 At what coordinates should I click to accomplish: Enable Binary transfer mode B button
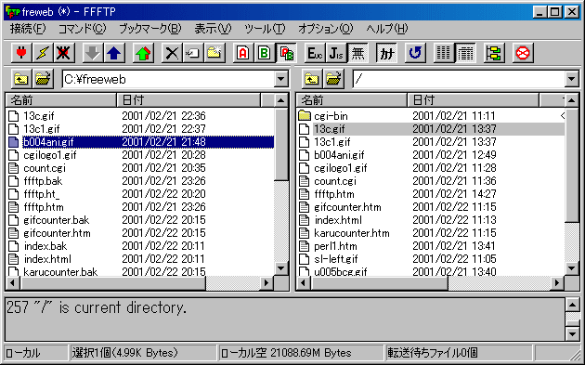click(x=265, y=53)
